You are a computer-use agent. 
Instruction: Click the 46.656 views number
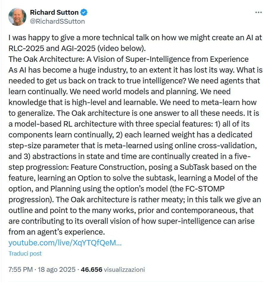coord(92,269)
